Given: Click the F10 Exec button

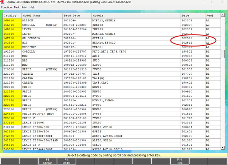Looking at the screenshot, I should point(180,161).
